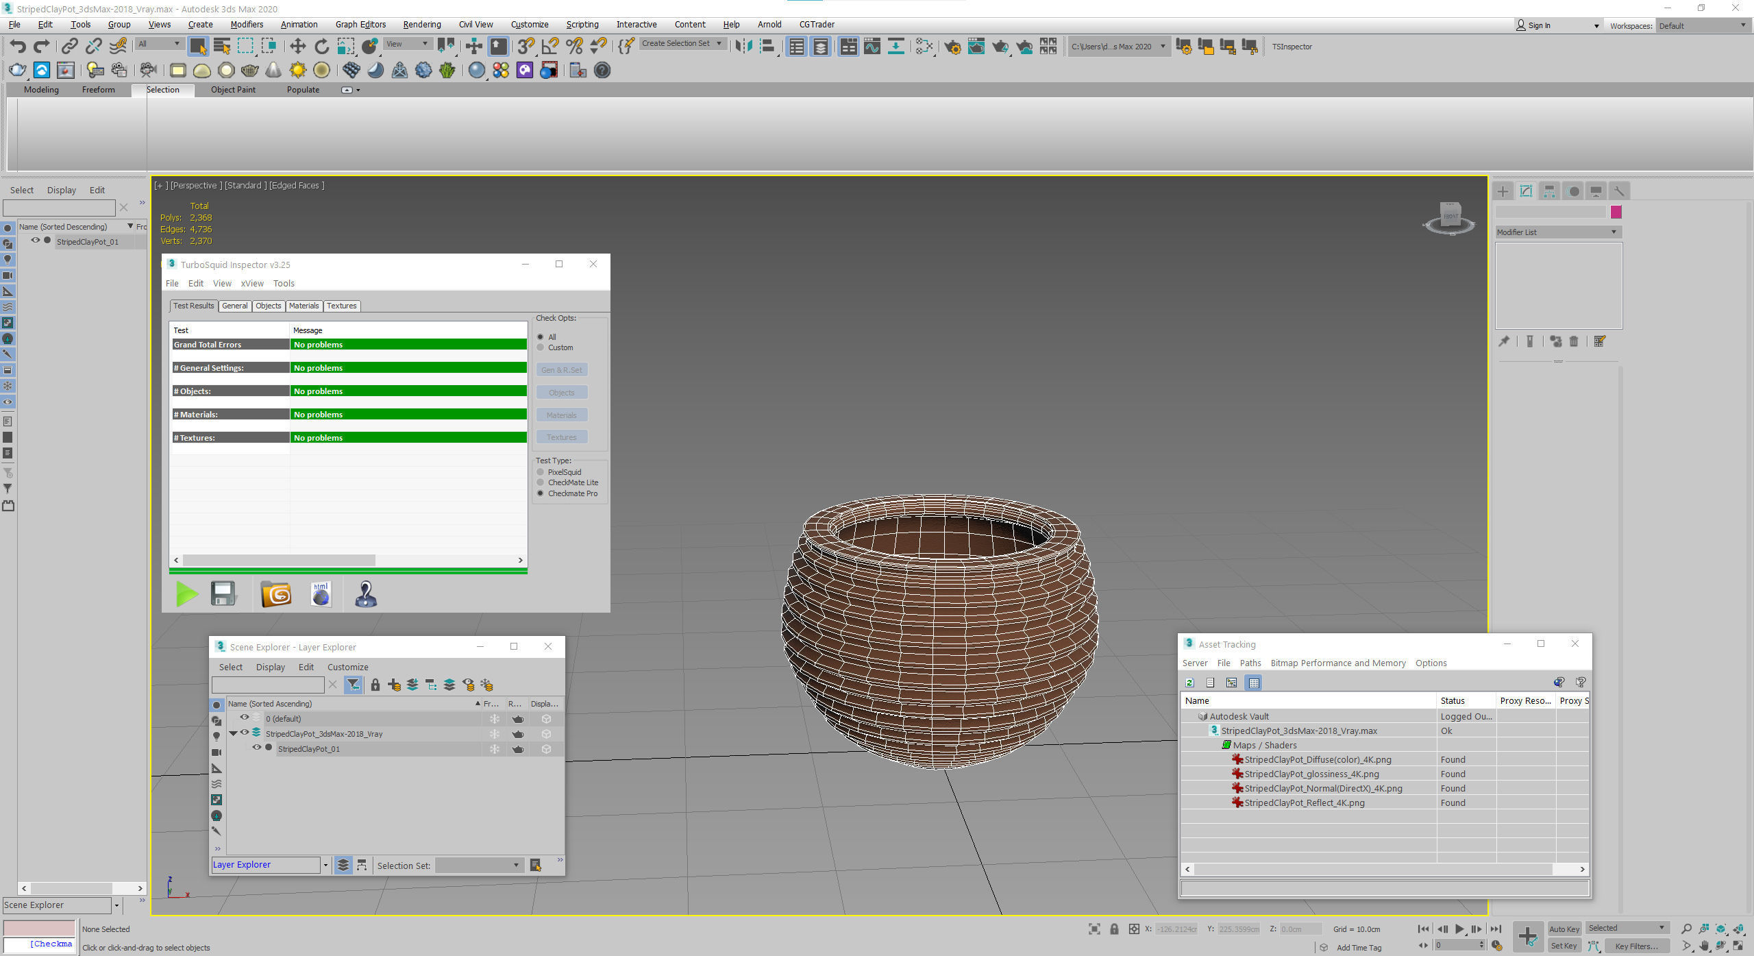1754x956 pixels.
Task: Click the table view icon in Asset Tracking
Action: [x=1254, y=683]
